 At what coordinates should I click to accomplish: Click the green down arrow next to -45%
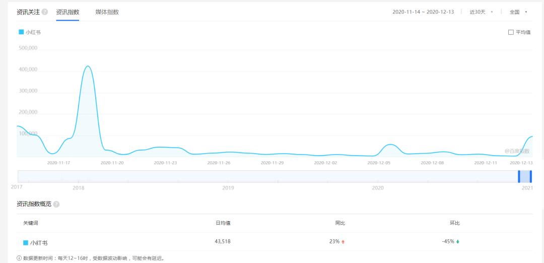coord(457,242)
